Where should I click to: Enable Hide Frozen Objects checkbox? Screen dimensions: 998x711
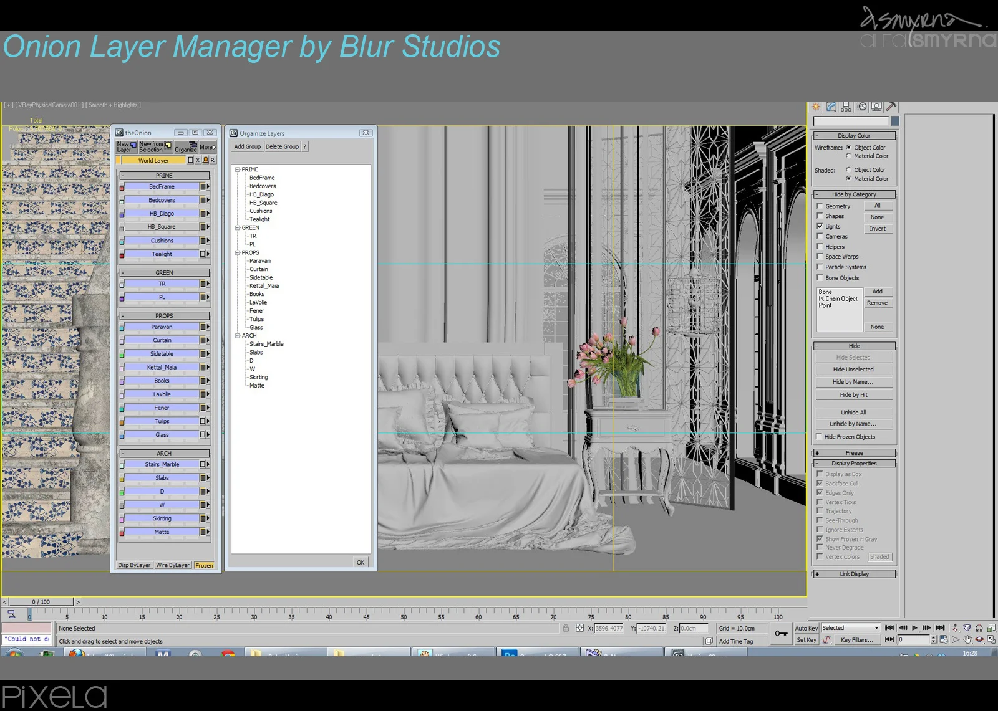click(819, 437)
